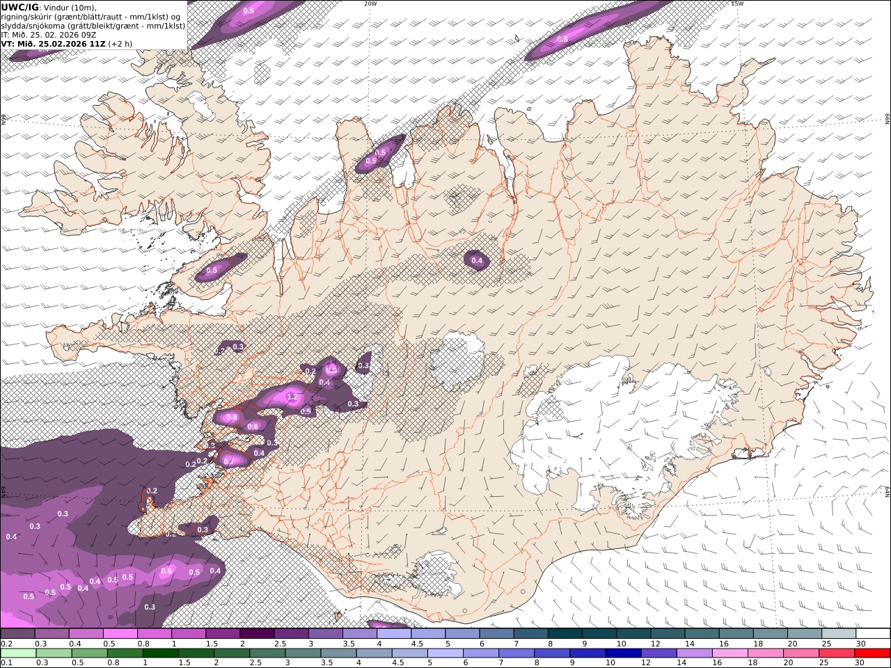Click lower scale swatch between 0.1 and 0.3
The height and width of the screenshot is (668, 891).
18,653
